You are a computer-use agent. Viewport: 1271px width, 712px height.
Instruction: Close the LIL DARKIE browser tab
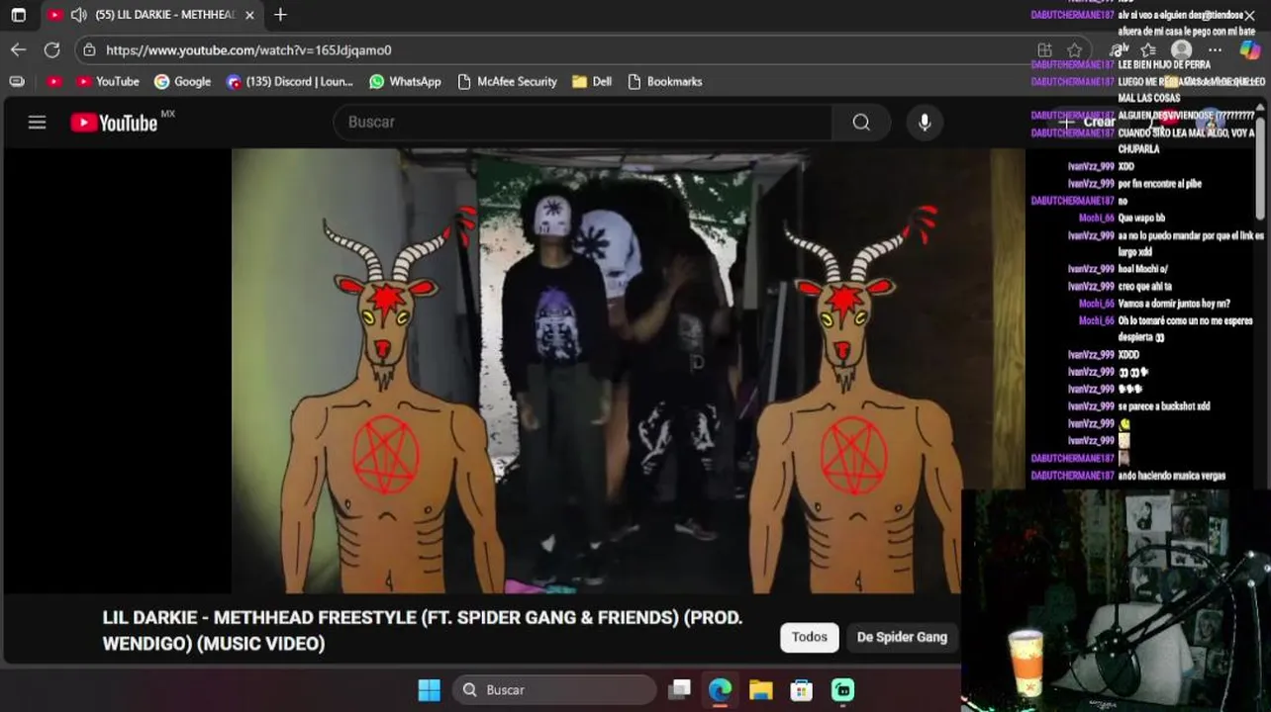coord(249,15)
